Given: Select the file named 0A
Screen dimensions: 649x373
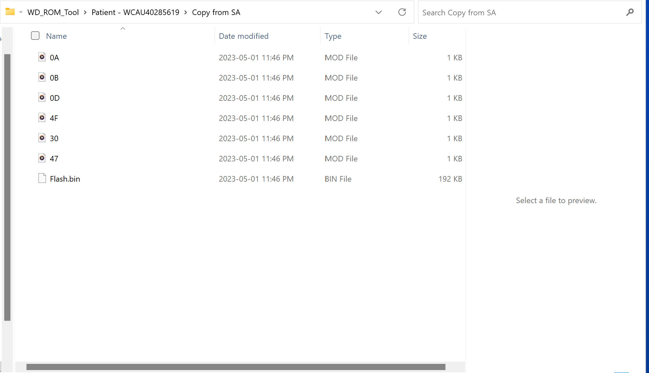Looking at the screenshot, I should coord(54,58).
